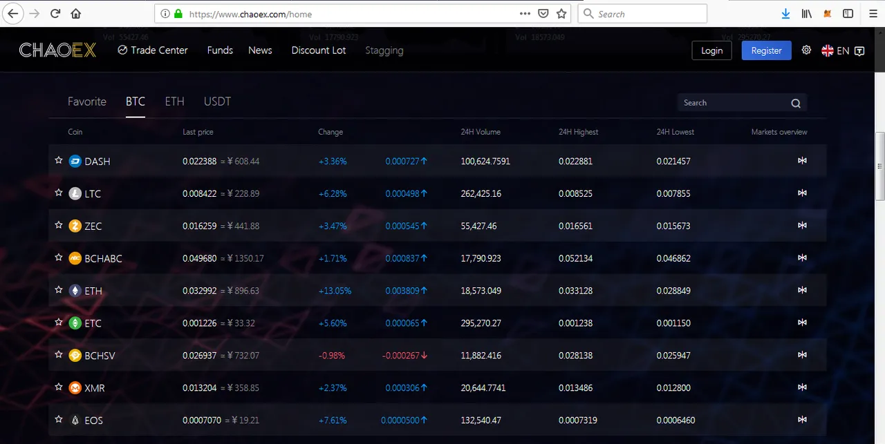
Task: Click the DASH coin logo
Action: (75, 161)
